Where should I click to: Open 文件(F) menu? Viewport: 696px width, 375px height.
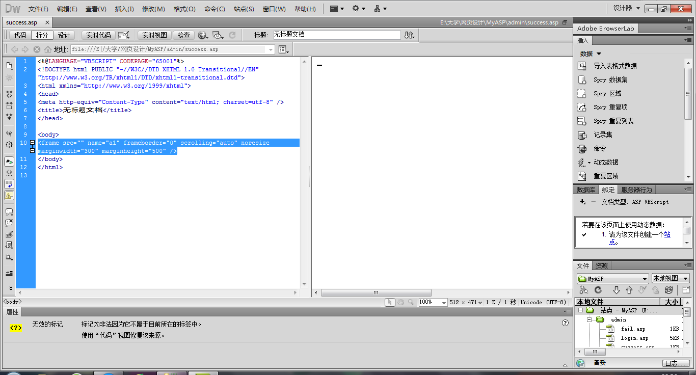[38, 9]
